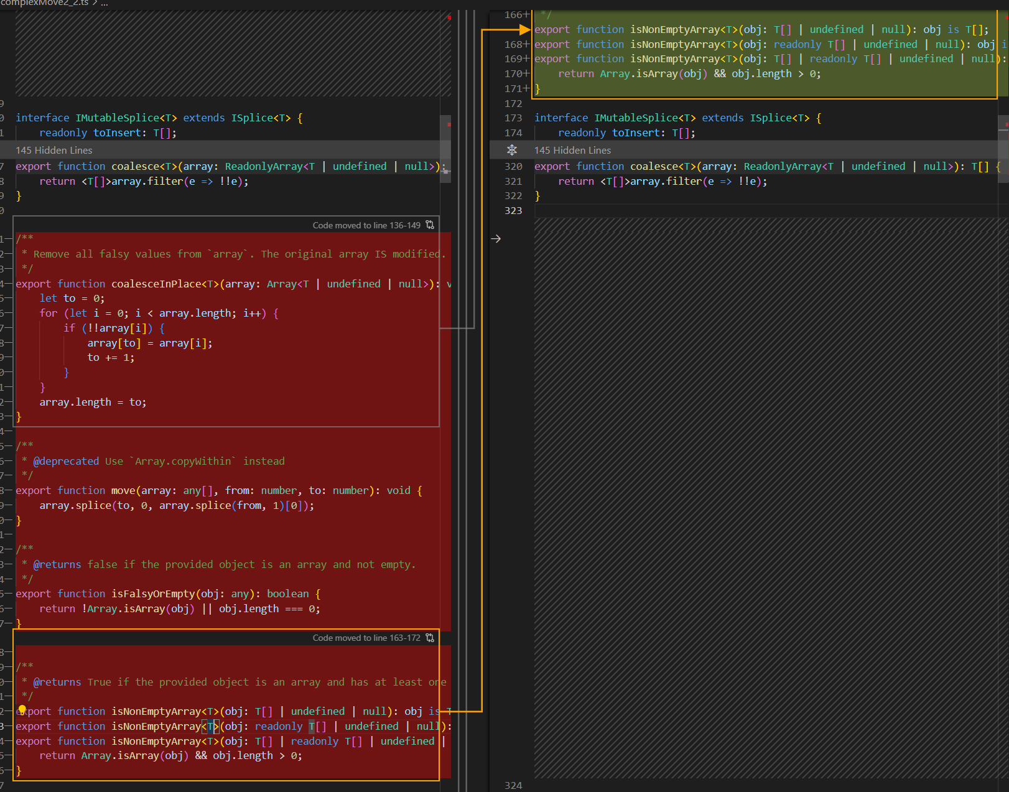Expand the left pane's "145 Hidden Lines" region

(54, 150)
